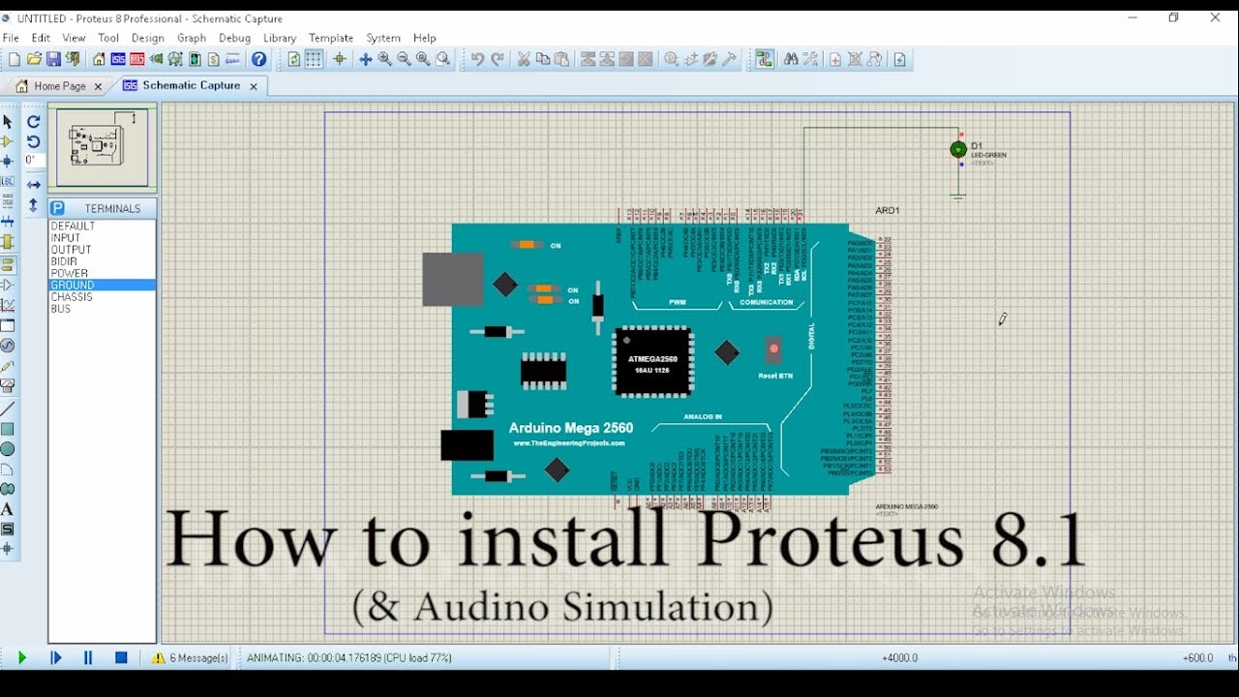
Task: Open ARES PCB Layout toolbar icon
Action: 136,59
